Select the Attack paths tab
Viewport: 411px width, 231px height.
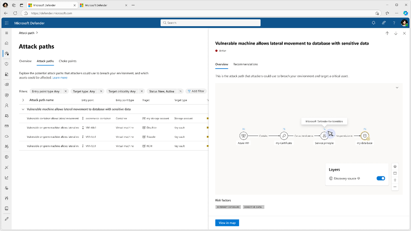pos(45,61)
